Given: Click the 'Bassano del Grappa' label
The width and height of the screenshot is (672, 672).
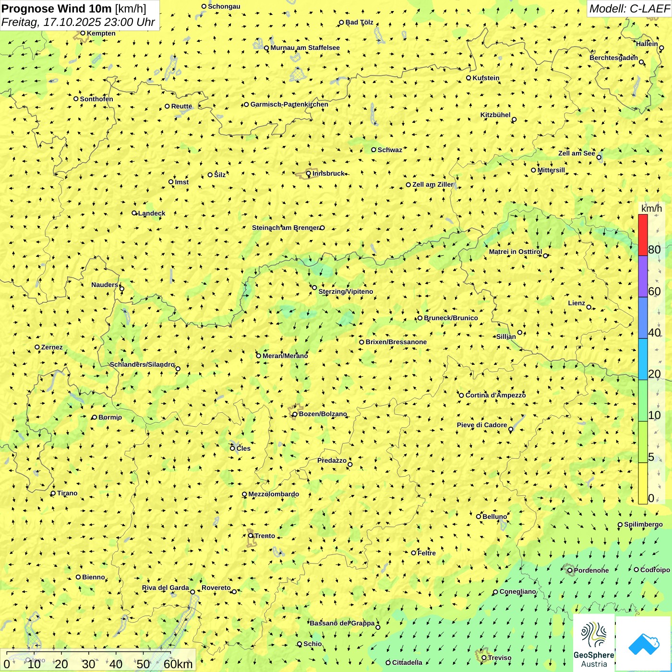Looking at the screenshot, I should coord(342,623).
